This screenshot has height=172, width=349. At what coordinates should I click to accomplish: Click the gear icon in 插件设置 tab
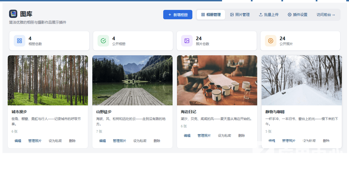[290, 15]
